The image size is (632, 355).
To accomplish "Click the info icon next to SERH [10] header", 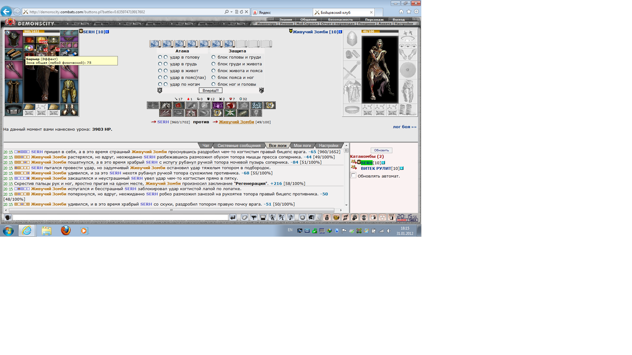I will click(x=107, y=32).
